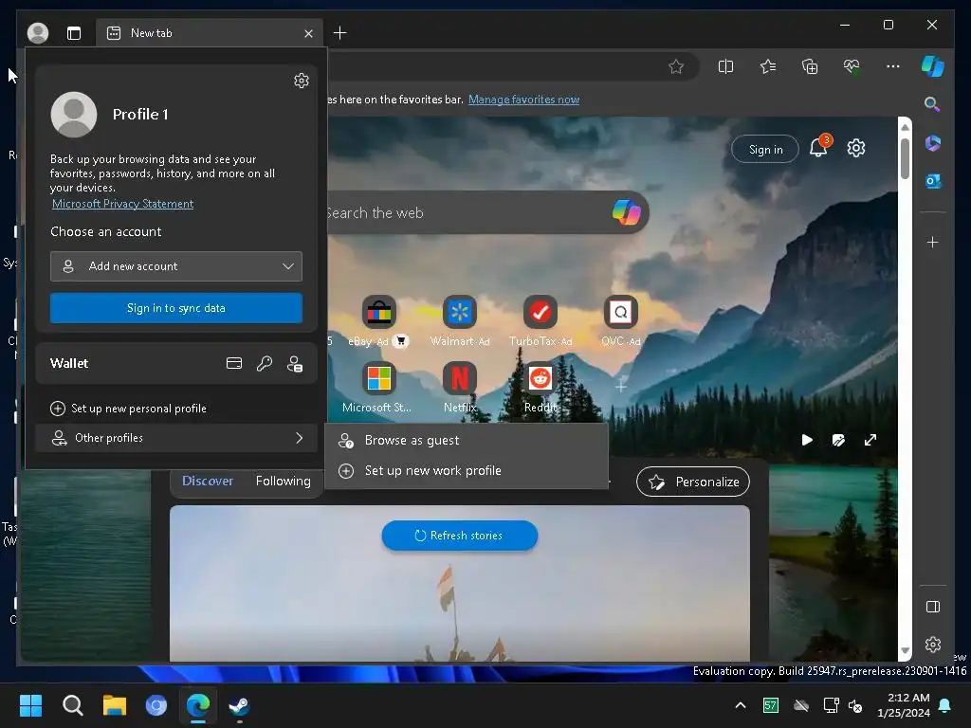Click the page scrollbar thumb
The width and height of the screenshot is (971, 728).
[905, 158]
